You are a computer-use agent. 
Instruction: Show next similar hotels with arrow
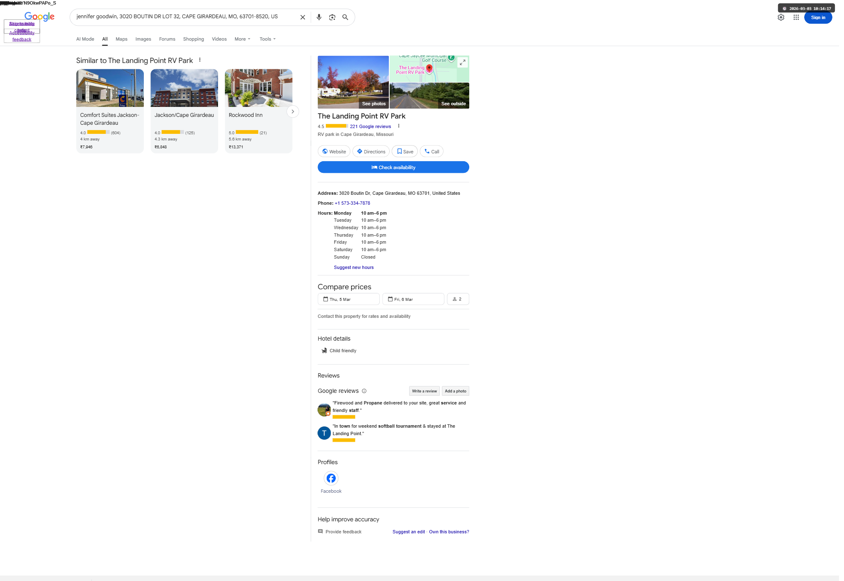293,111
